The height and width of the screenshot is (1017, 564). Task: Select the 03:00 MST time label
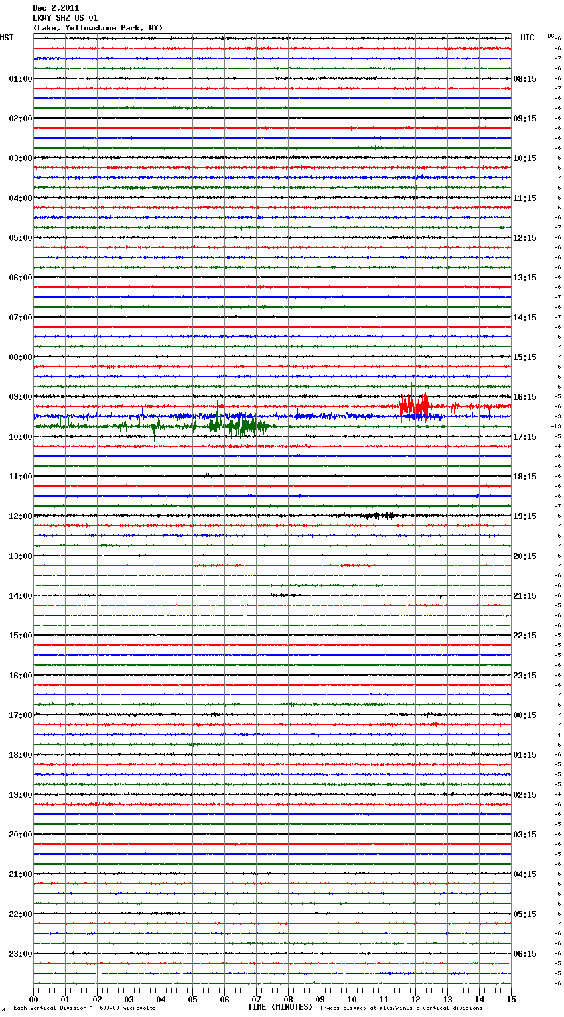coord(20,158)
